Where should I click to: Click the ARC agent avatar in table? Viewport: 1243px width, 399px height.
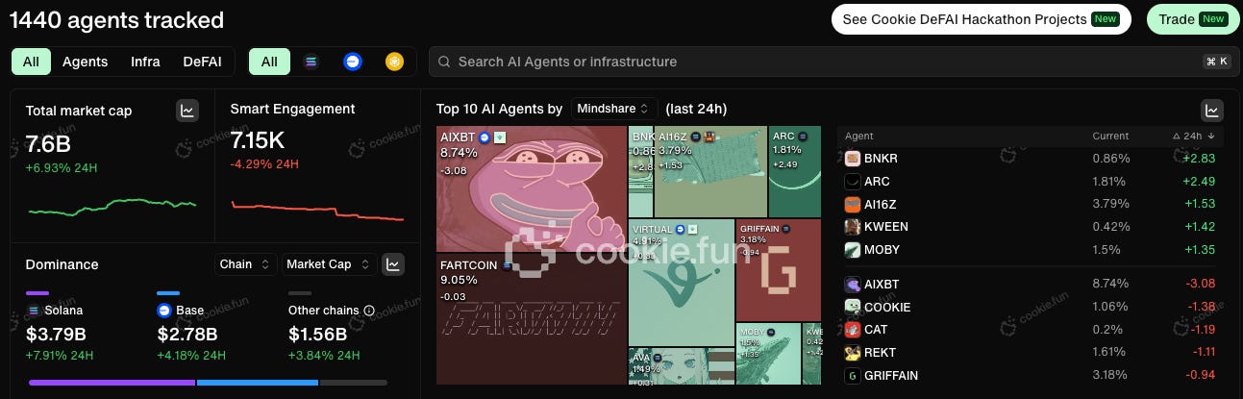[852, 181]
